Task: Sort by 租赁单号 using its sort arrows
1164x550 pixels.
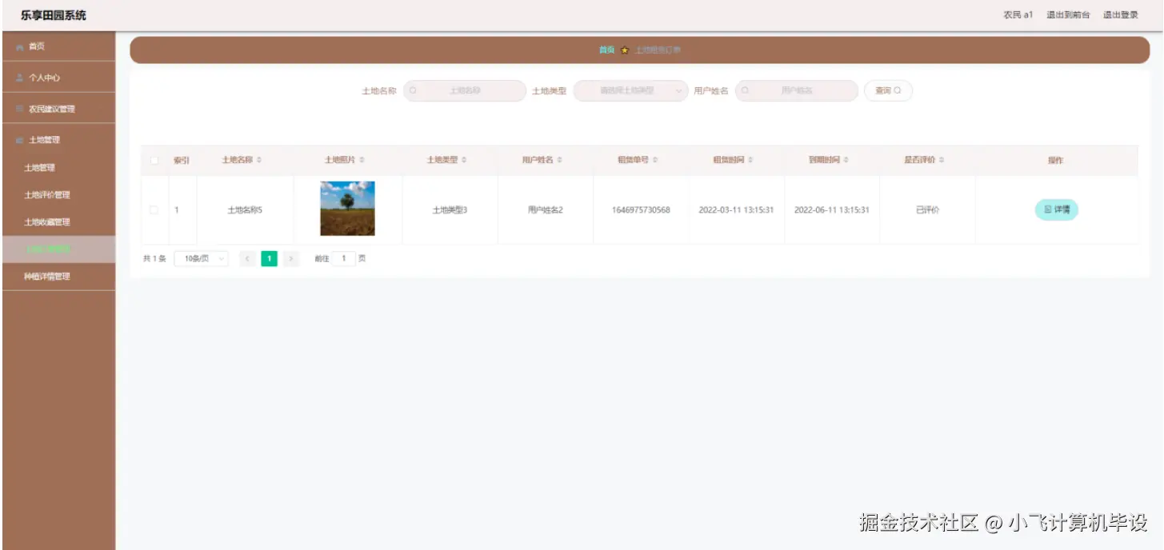Action: tap(654, 160)
